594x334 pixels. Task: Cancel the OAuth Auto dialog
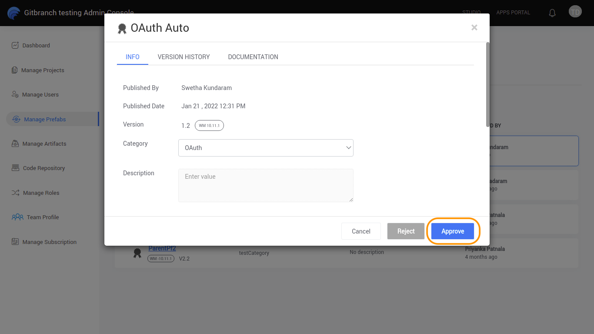pos(361,231)
